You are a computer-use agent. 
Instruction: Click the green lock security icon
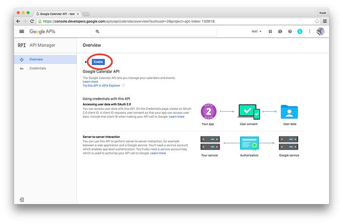pyautogui.click(x=40, y=21)
